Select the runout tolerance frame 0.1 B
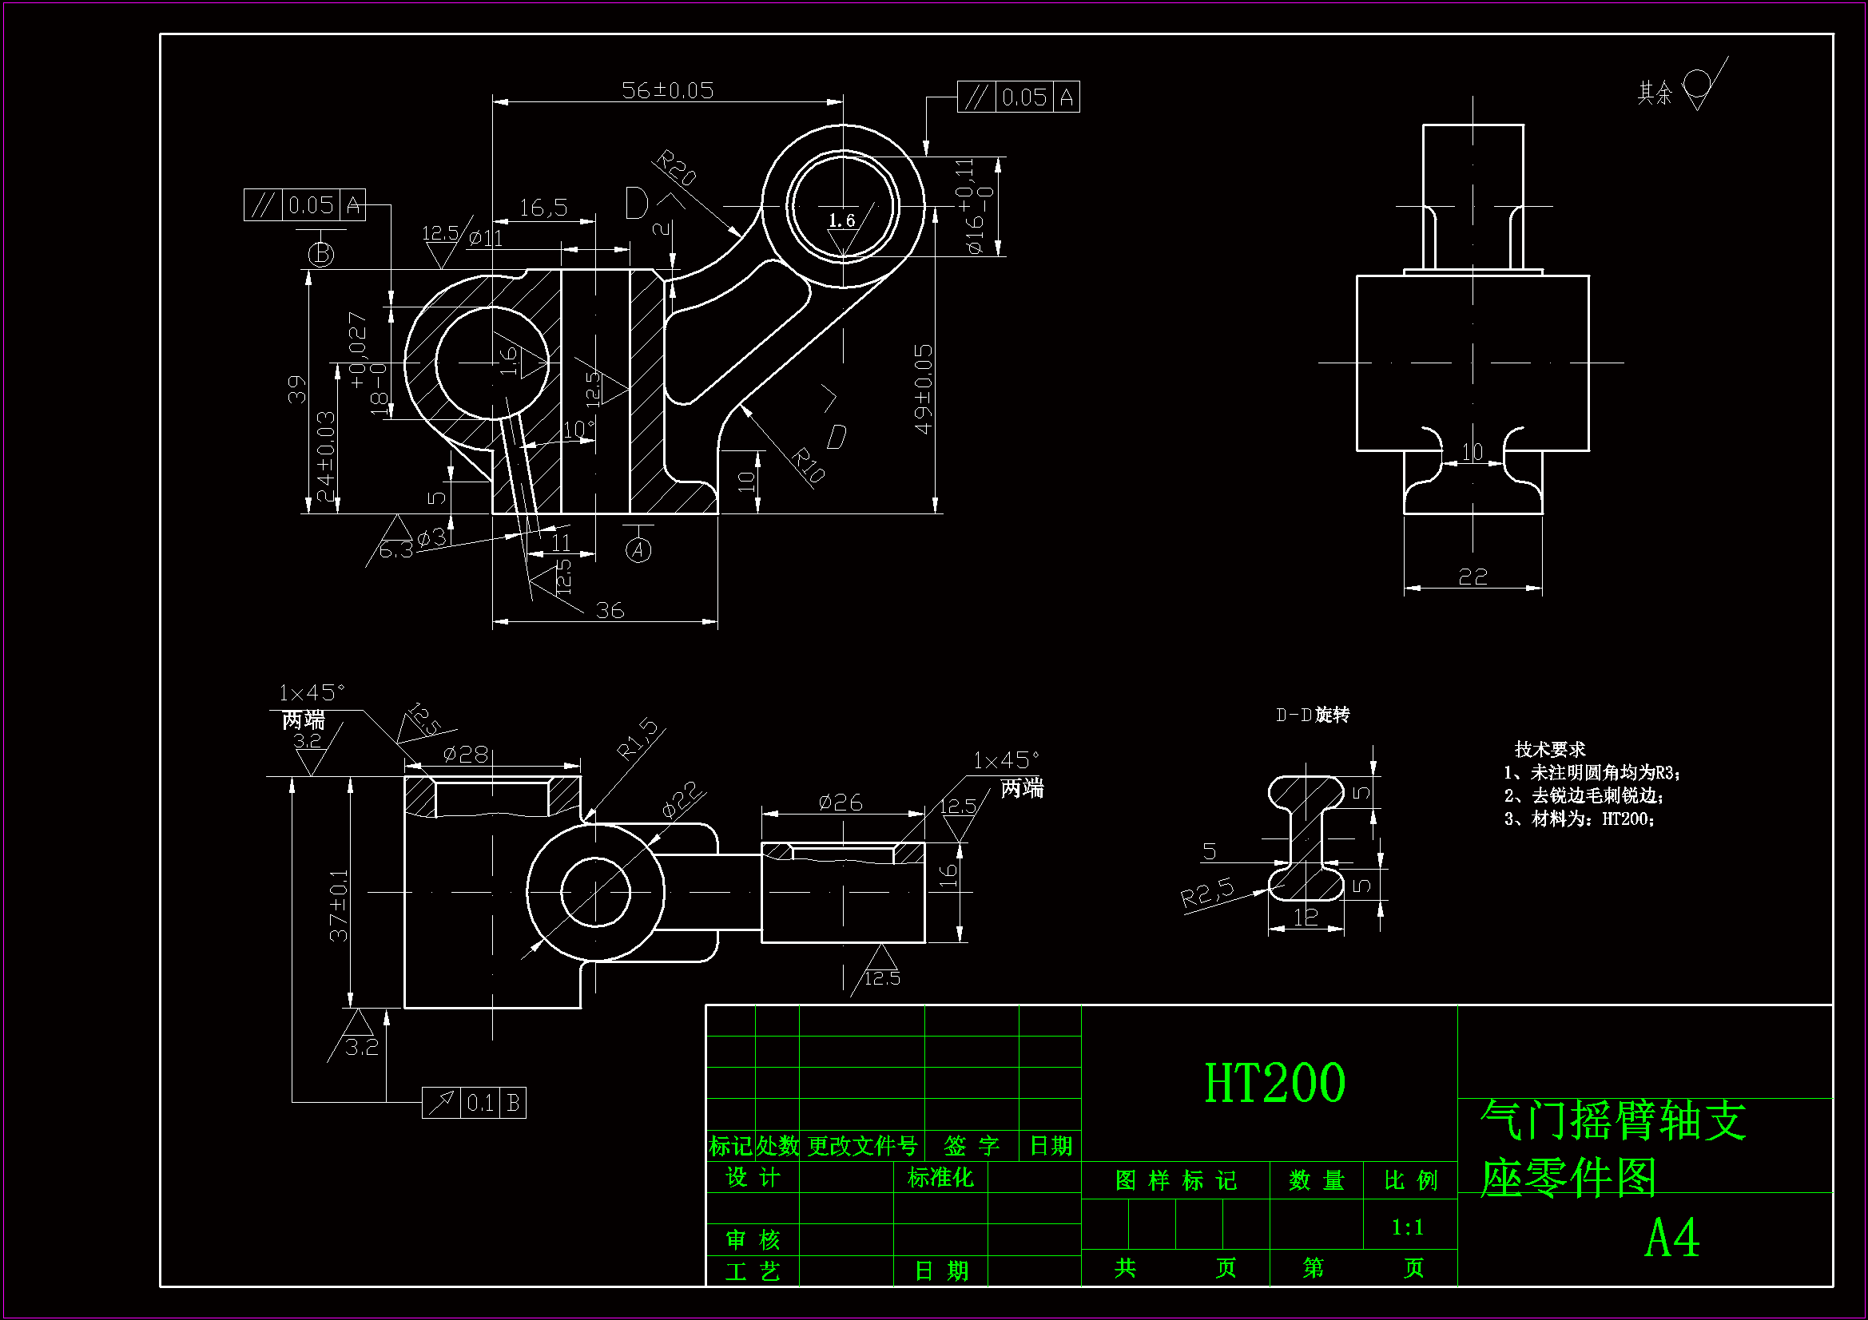Screen dimensions: 1868x1320 click(x=474, y=1103)
